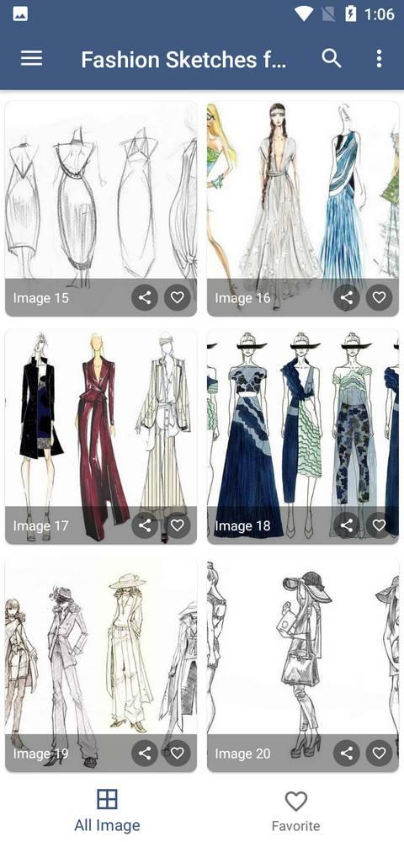The width and height of the screenshot is (404, 842).
Task: Tap the search magnifier icon
Action: point(332,58)
